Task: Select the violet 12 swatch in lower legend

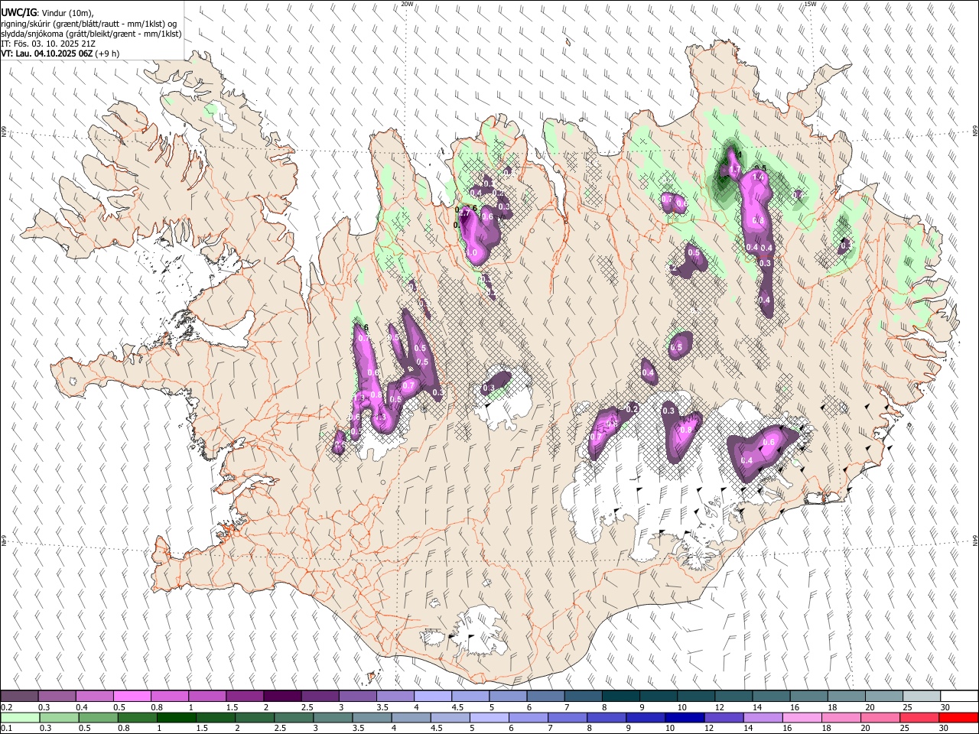Action: [724, 718]
